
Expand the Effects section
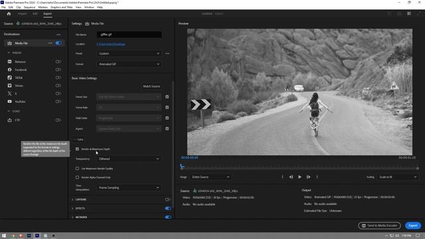click(x=72, y=208)
